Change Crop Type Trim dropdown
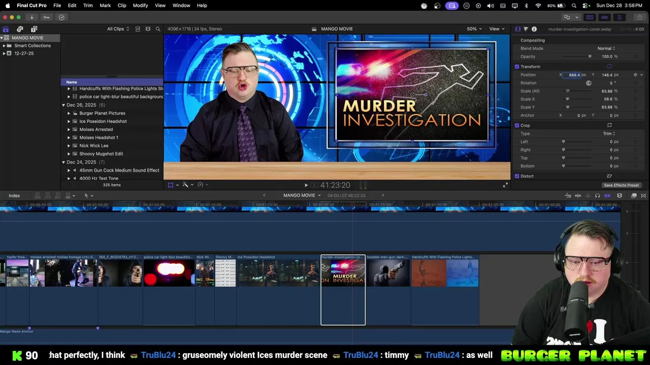650x365 pixels. tap(609, 134)
